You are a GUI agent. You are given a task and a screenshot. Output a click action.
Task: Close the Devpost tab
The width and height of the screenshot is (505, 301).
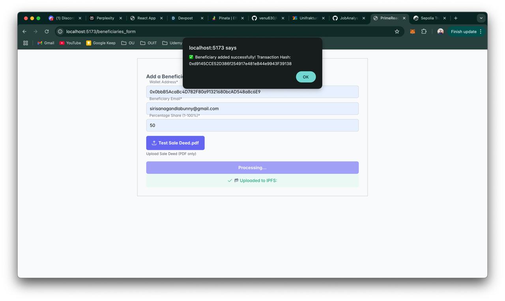(x=202, y=18)
